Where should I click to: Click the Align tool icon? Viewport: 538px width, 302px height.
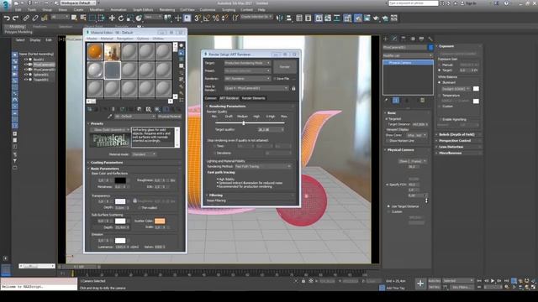289,18
